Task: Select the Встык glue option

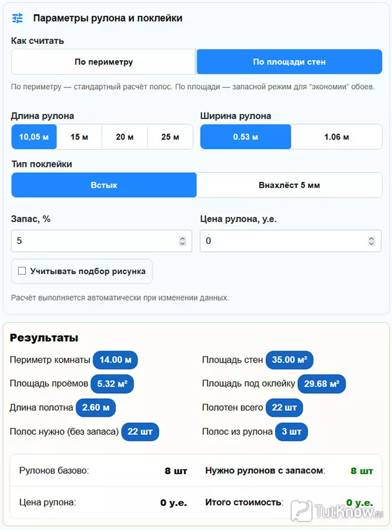Action: (103, 185)
